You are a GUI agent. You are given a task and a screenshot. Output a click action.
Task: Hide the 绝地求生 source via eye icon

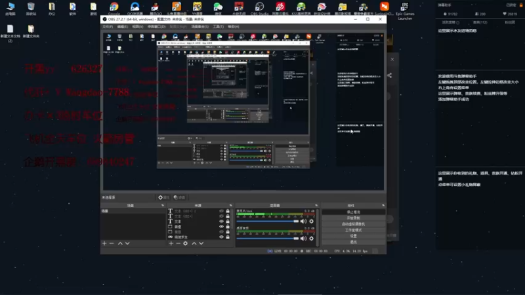[221, 237]
